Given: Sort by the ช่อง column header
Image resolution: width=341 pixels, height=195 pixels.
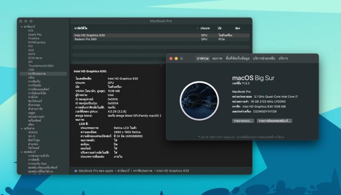Looking at the screenshot, I should pyautogui.click(x=237, y=29).
